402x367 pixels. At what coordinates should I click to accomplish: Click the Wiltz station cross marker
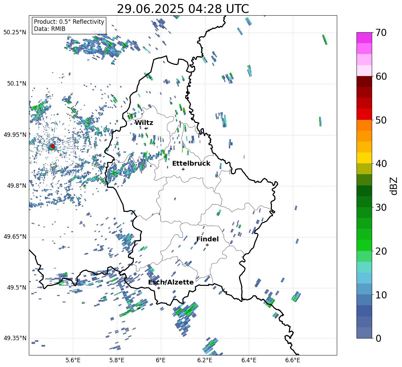(x=146, y=128)
